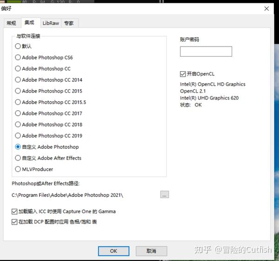Close the 偏好 dialog window

266,8
